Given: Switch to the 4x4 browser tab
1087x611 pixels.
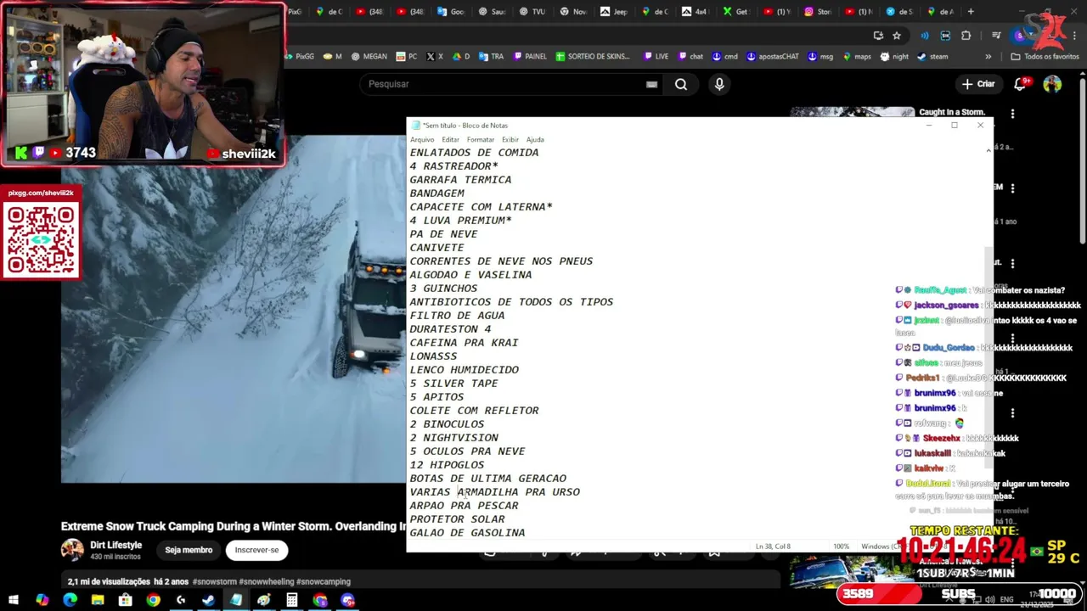Looking at the screenshot, I should pyautogui.click(x=695, y=11).
